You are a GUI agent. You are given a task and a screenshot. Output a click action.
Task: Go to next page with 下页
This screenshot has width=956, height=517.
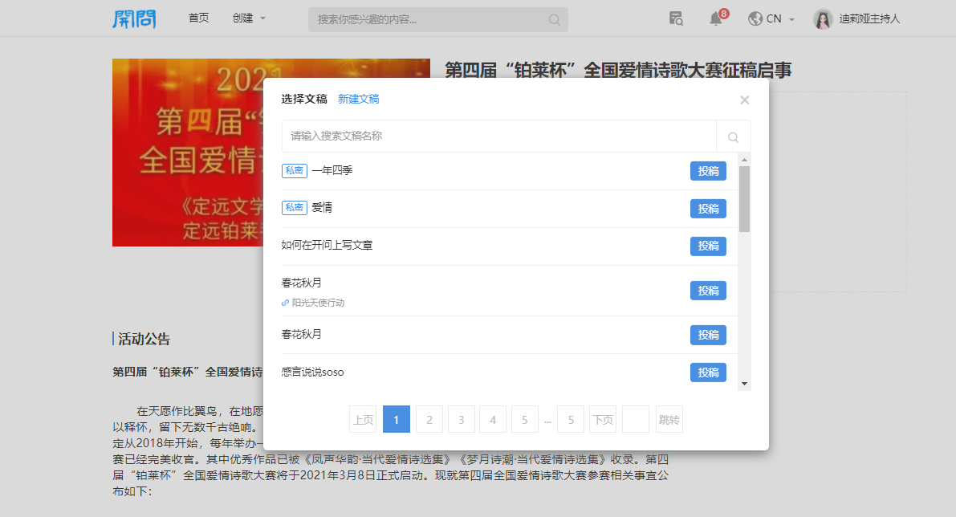pos(603,419)
